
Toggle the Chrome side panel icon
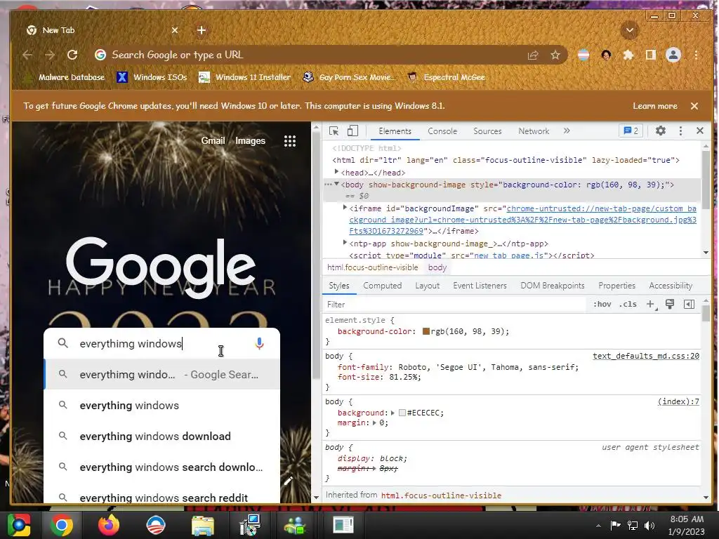pyautogui.click(x=651, y=55)
